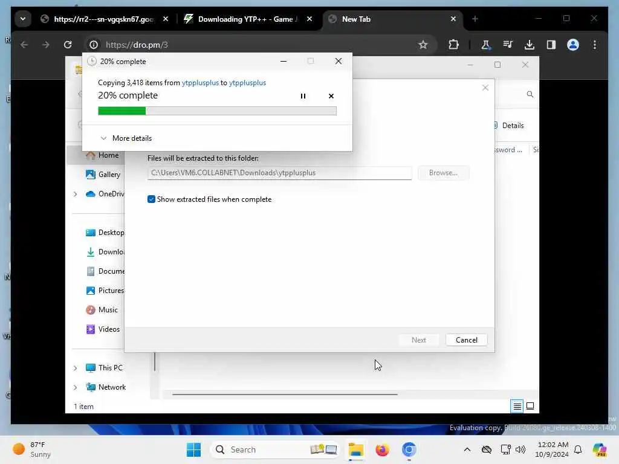The height and width of the screenshot is (464, 619).
Task: Open the browser three-dot menu
Action: tap(595, 45)
